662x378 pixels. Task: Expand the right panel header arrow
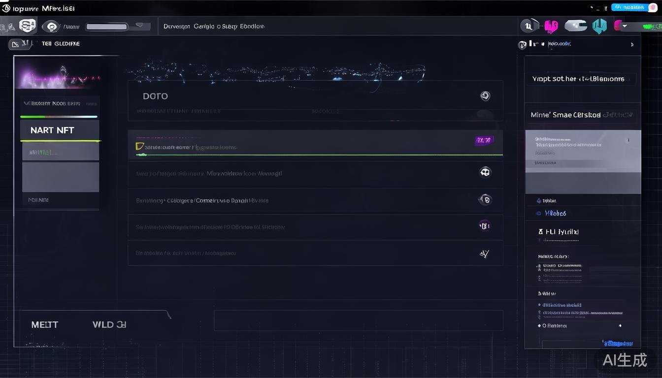(x=632, y=44)
